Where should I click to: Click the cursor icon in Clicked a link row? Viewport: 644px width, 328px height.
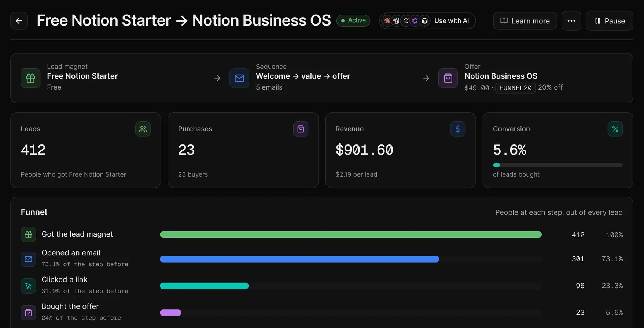pyautogui.click(x=28, y=286)
